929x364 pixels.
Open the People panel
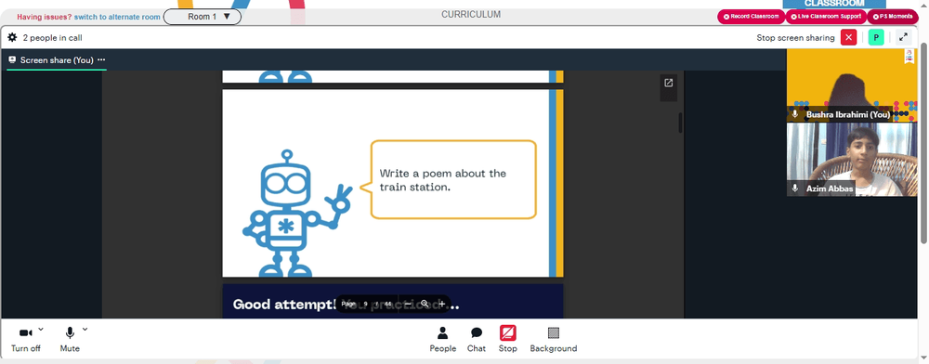[x=442, y=339]
